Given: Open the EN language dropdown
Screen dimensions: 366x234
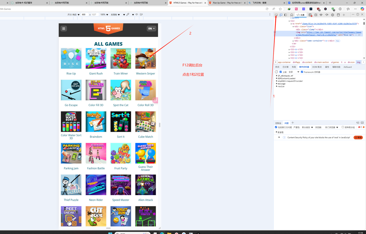Looking at the screenshot, I should [151, 29].
